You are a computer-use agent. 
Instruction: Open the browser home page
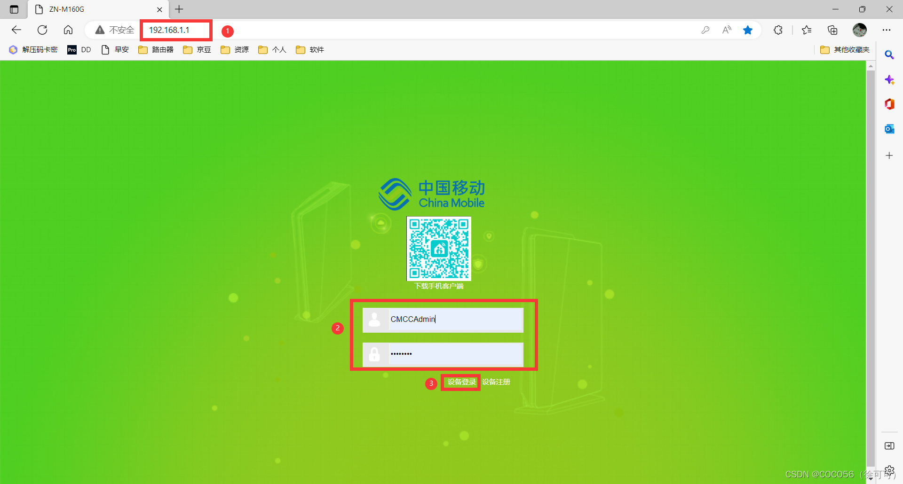(x=68, y=30)
